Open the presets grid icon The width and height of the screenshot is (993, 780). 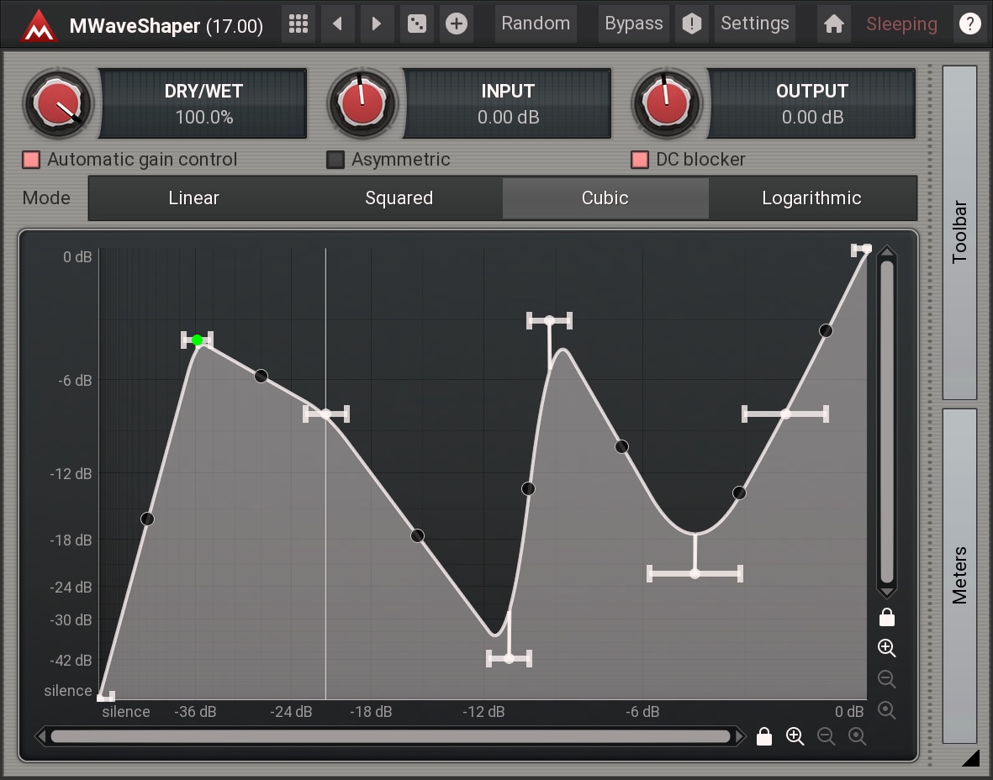pos(298,24)
